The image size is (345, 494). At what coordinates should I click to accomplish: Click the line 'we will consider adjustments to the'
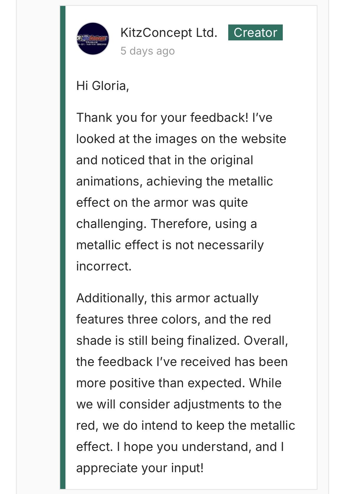click(x=179, y=404)
